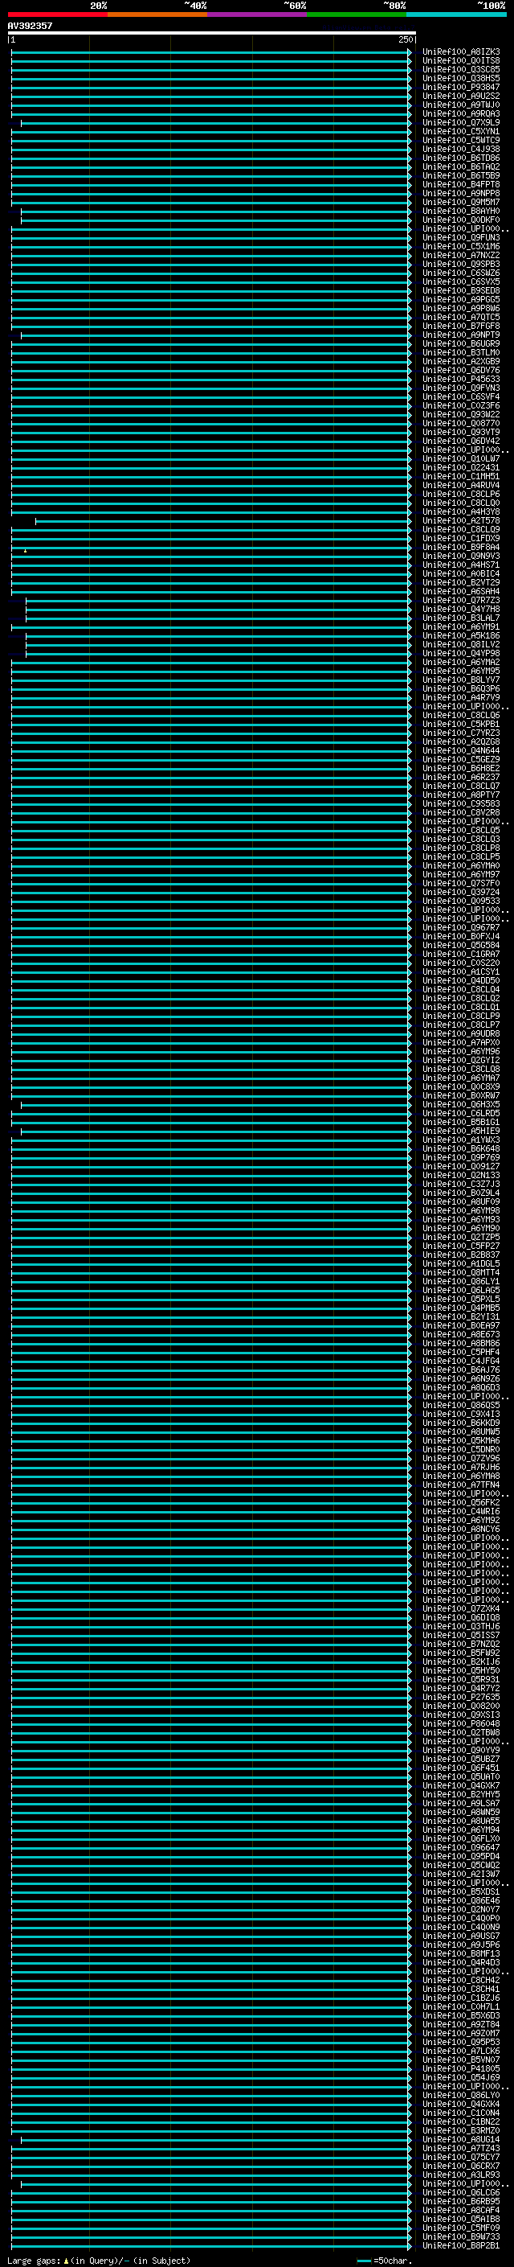Click hit label UniRef100_Q93W22
Screen dimensions: 514x2267
[x=461, y=414]
